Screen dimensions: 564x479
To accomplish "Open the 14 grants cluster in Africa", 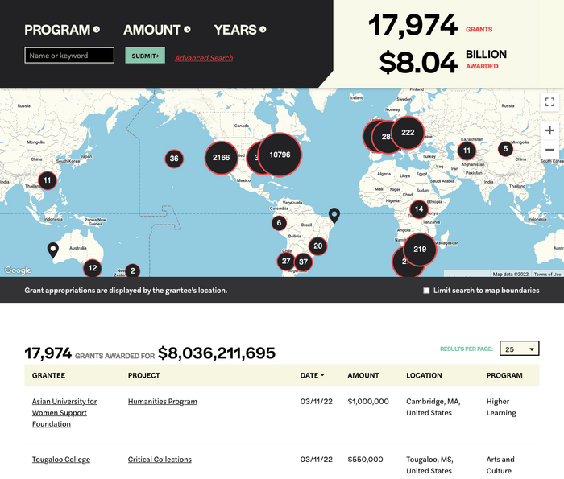I will (x=419, y=209).
